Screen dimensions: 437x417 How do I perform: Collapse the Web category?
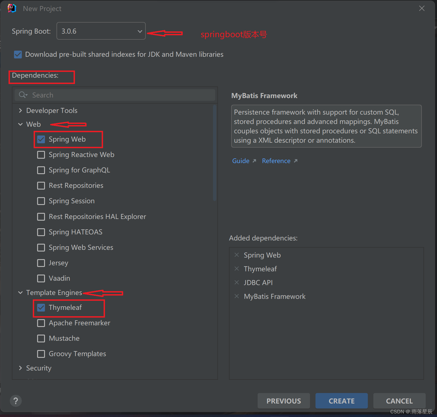click(20, 124)
